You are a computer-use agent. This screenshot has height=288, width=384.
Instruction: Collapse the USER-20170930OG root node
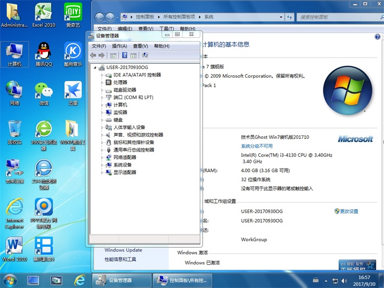coord(95,68)
